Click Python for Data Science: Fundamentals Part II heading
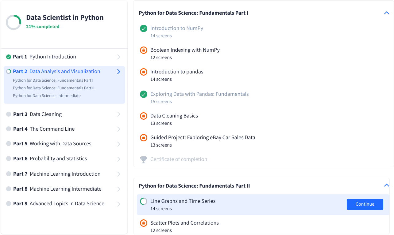 click(x=194, y=186)
